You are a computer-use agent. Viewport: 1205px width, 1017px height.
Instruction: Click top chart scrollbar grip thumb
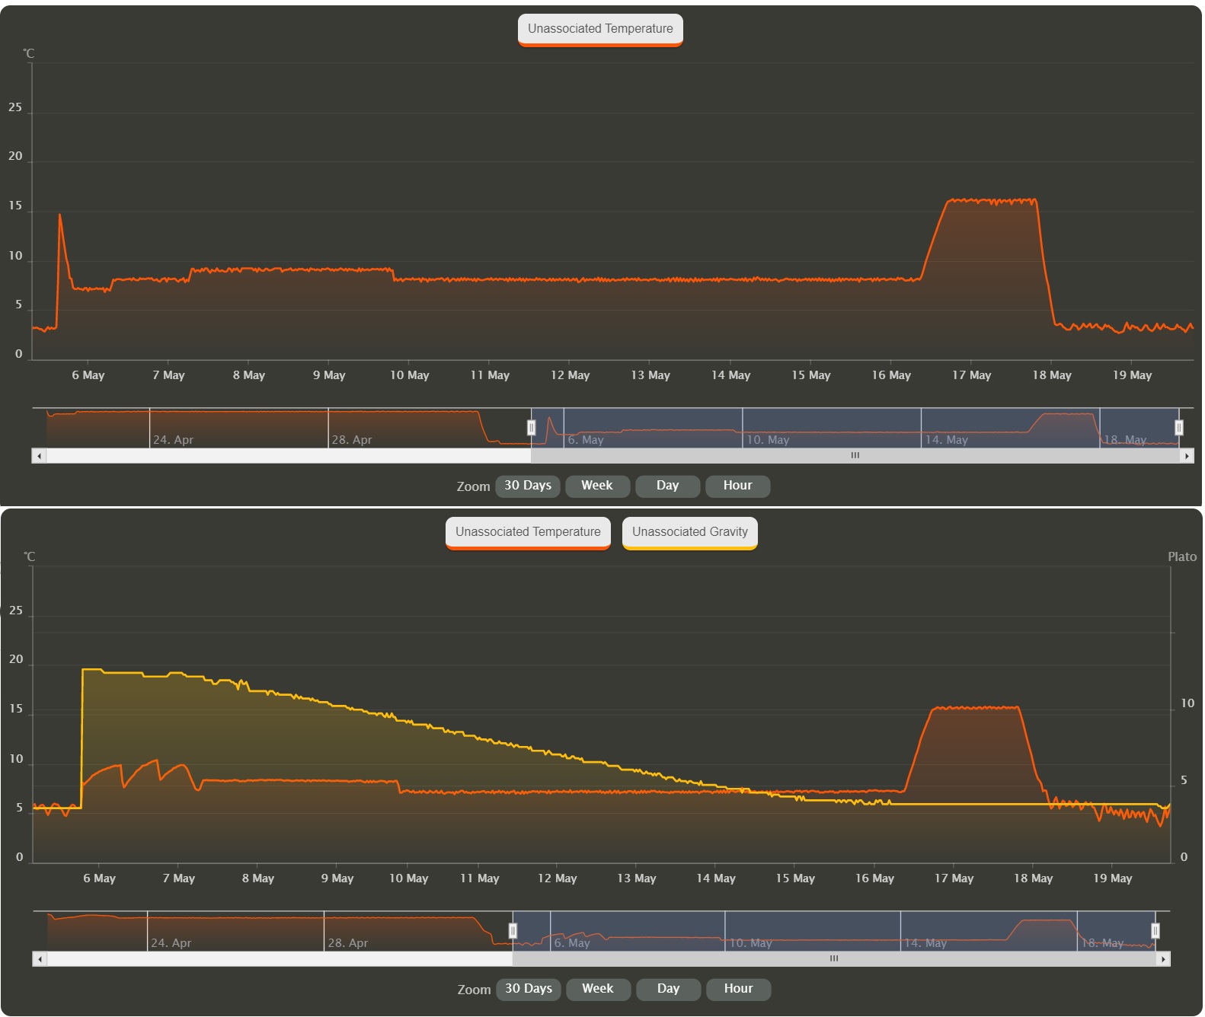pos(855,456)
